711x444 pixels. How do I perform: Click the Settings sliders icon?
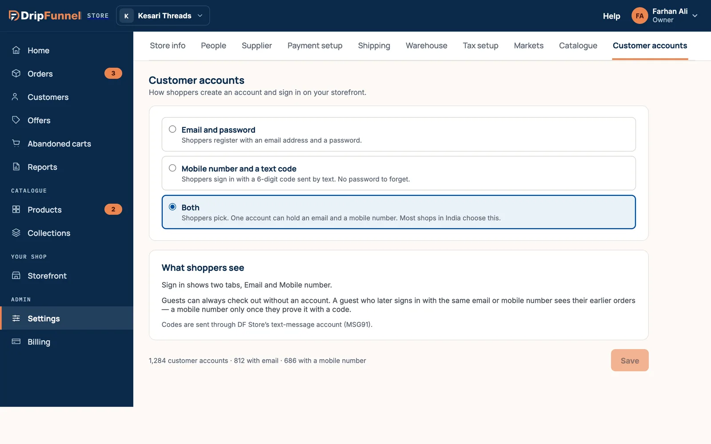pos(16,318)
